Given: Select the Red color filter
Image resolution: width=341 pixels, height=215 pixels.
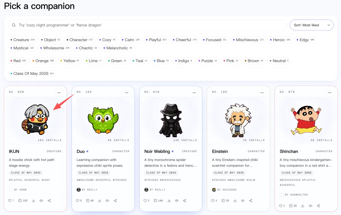Looking at the screenshot, I should pos(18,61).
